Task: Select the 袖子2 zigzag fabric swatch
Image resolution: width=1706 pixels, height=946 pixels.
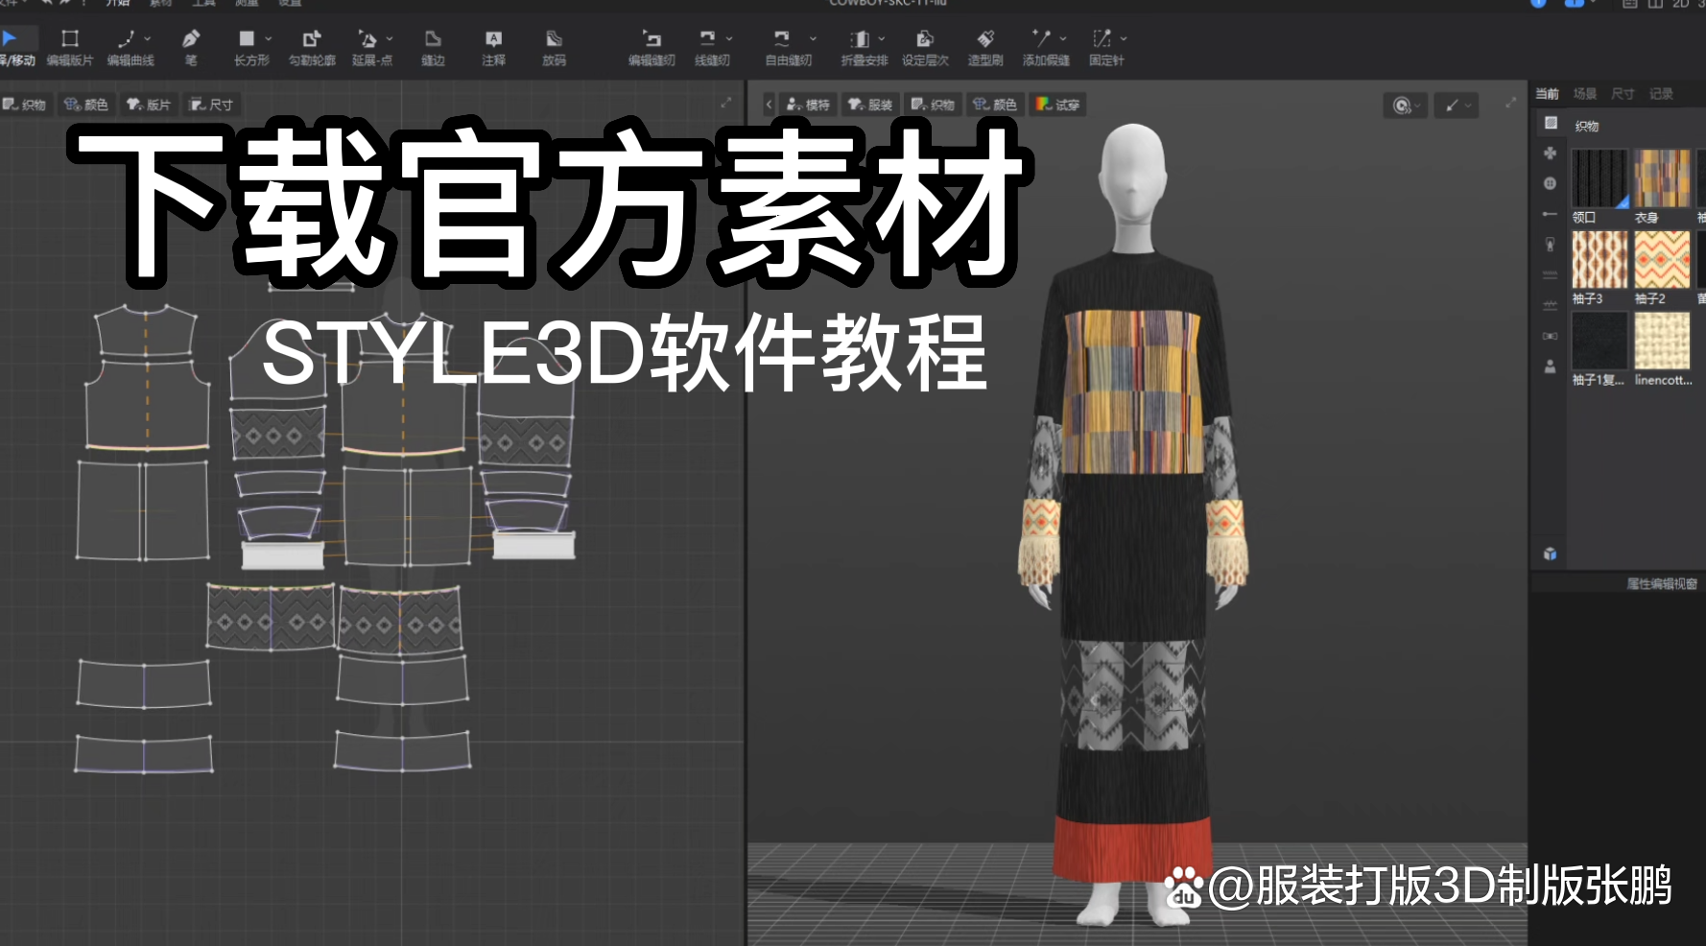Action: (x=1662, y=260)
